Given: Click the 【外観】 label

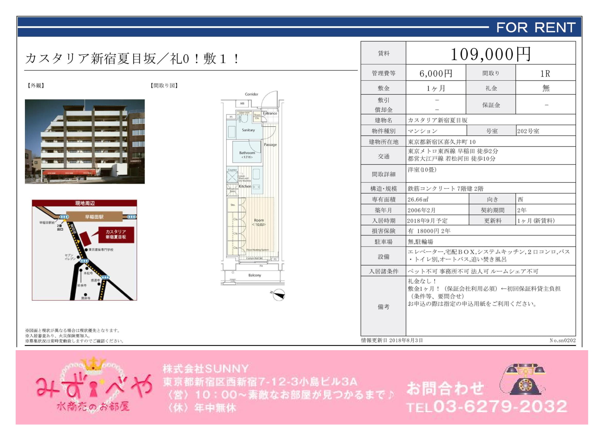Looking at the screenshot, I should (36, 86).
